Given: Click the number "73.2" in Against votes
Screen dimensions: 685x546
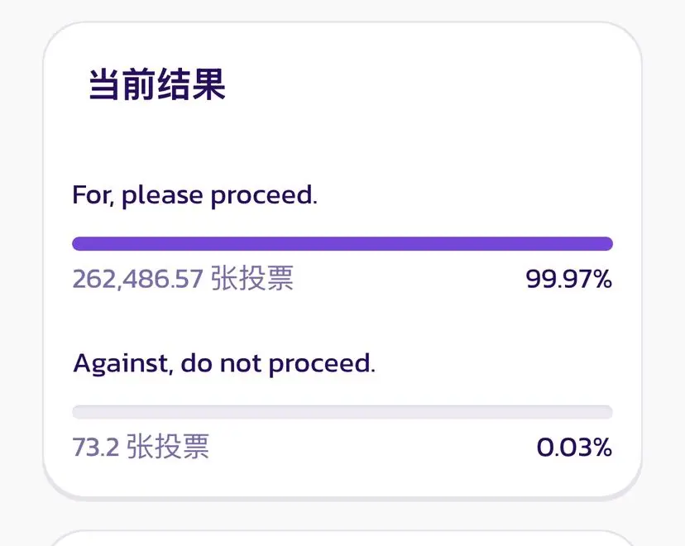Looking at the screenshot, I should click(x=96, y=448).
